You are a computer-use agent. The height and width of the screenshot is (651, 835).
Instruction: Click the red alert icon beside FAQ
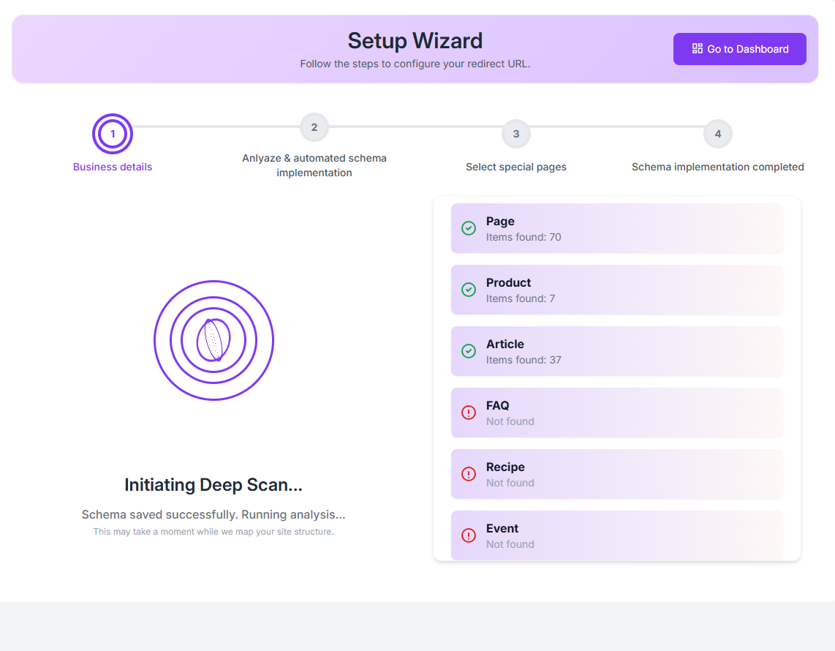click(469, 413)
